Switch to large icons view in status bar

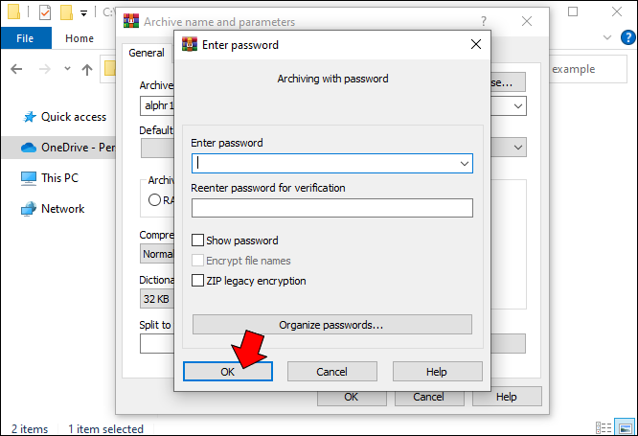pos(624,428)
